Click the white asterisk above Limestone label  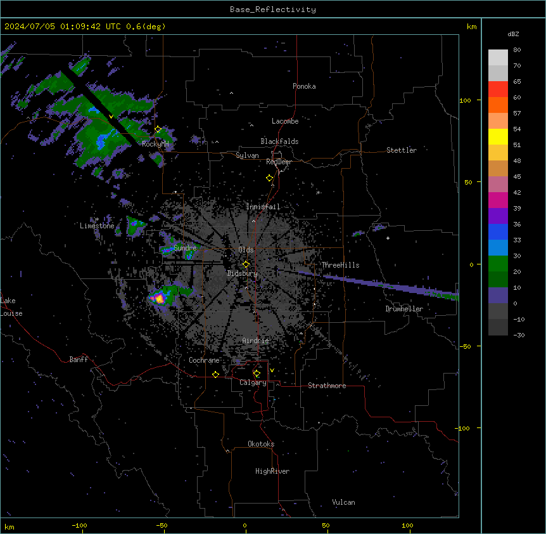97,219
